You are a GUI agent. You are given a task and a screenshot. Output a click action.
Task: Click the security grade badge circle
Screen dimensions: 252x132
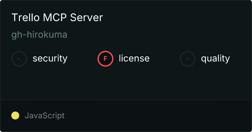19,59
